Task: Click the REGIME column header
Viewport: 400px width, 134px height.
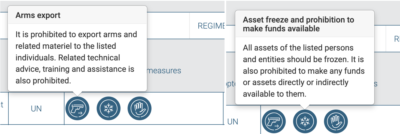Action: (x=211, y=26)
